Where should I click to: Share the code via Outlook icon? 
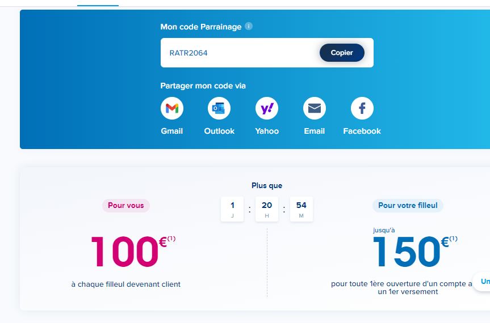click(x=219, y=108)
